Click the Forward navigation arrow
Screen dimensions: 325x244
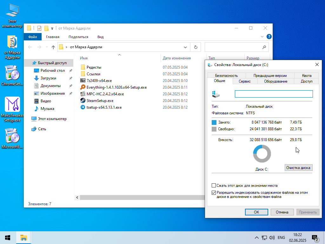[x=39, y=47]
